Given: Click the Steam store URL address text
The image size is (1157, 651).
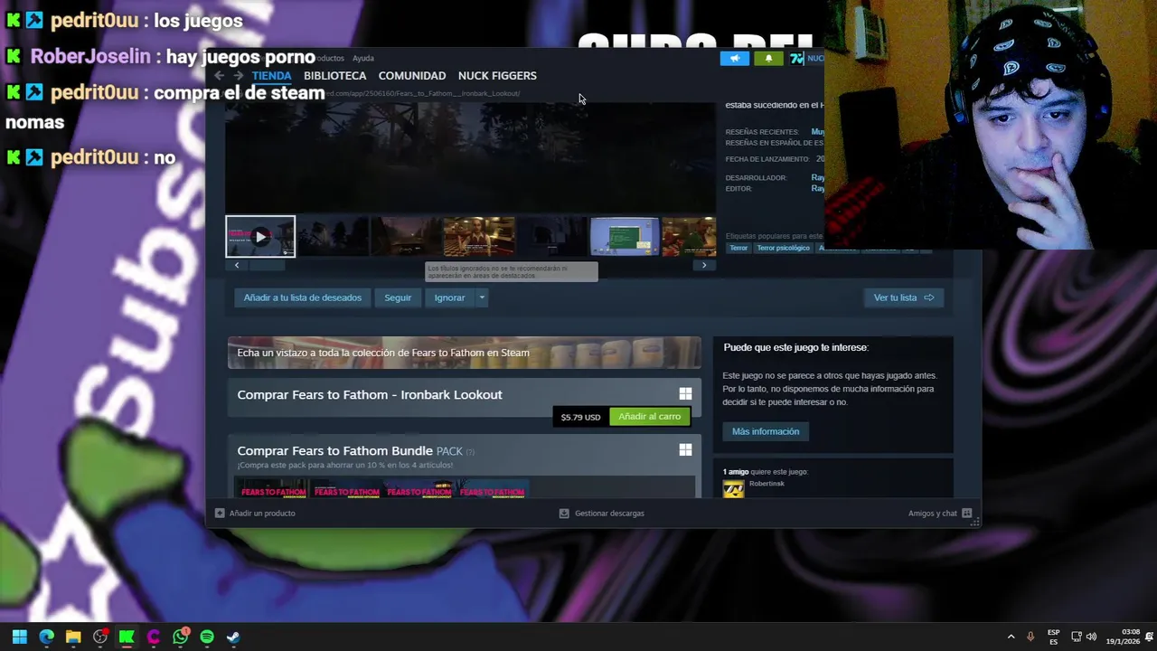Looking at the screenshot, I should [422, 94].
